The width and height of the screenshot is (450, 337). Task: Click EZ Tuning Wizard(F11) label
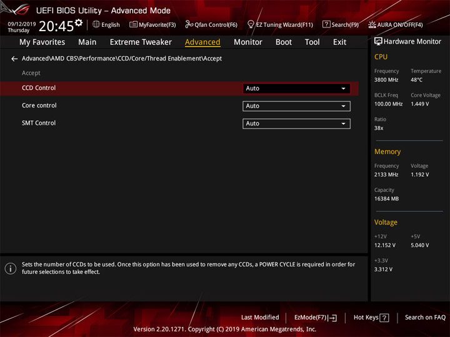click(x=284, y=25)
